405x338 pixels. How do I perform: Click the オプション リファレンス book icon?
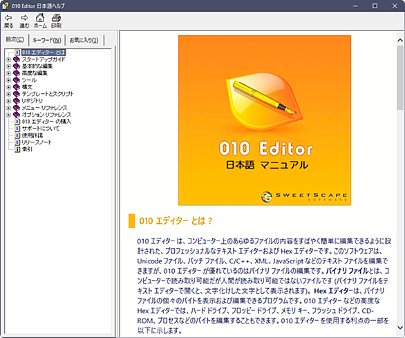17,115
